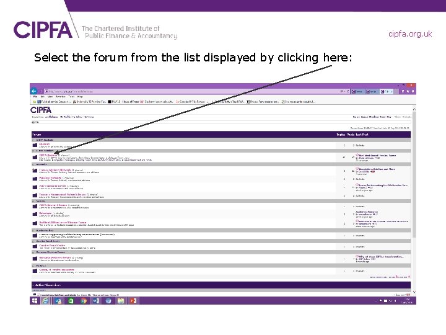Open the File menu

35,97
